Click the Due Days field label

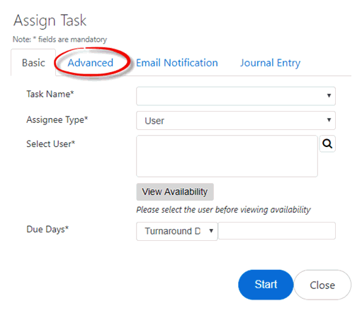47,229
